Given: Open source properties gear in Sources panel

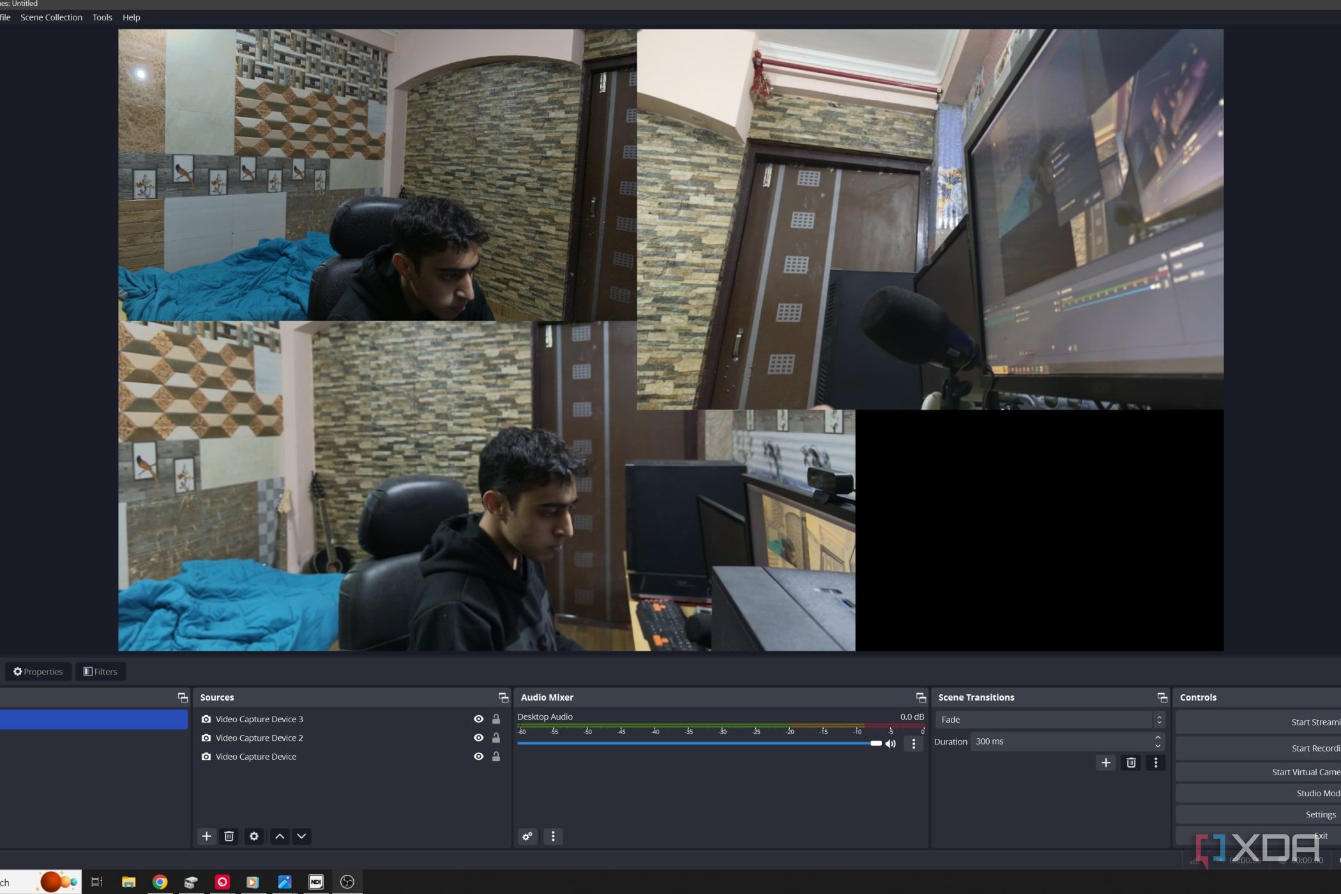Looking at the screenshot, I should click(x=254, y=836).
